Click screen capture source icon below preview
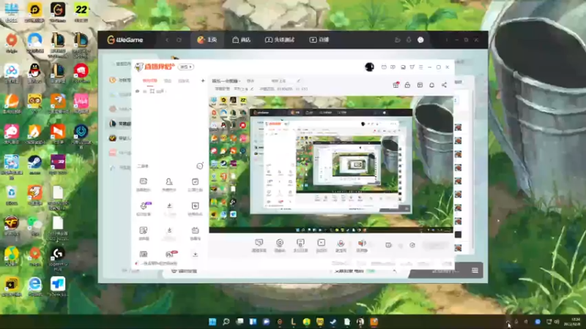Viewport: 586px width, 329px height. click(x=259, y=245)
